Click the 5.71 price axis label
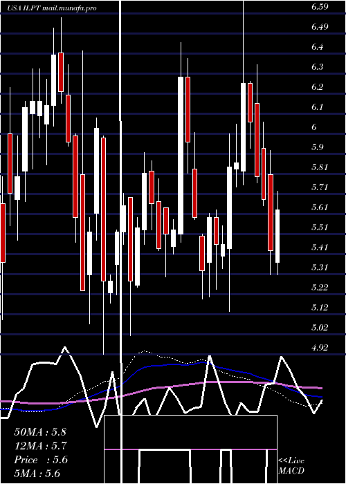The height and width of the screenshot is (484, 346). tap(320, 187)
